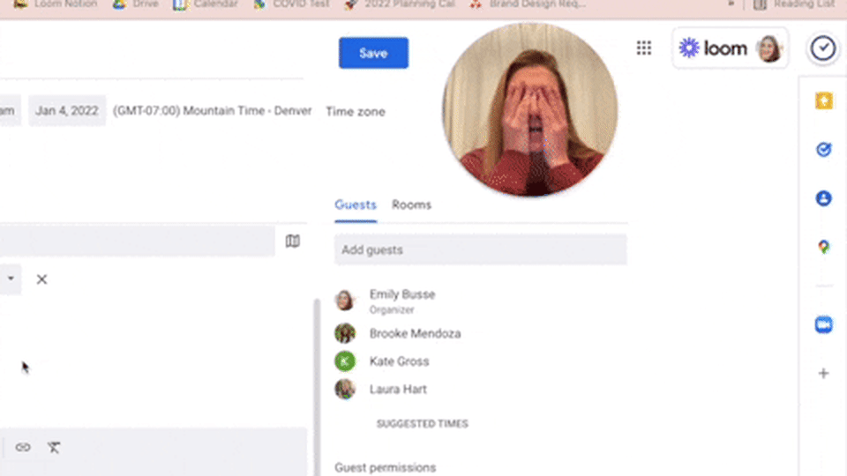Switch to the Rooms tab
Image resolution: width=847 pixels, height=476 pixels.
coord(411,205)
